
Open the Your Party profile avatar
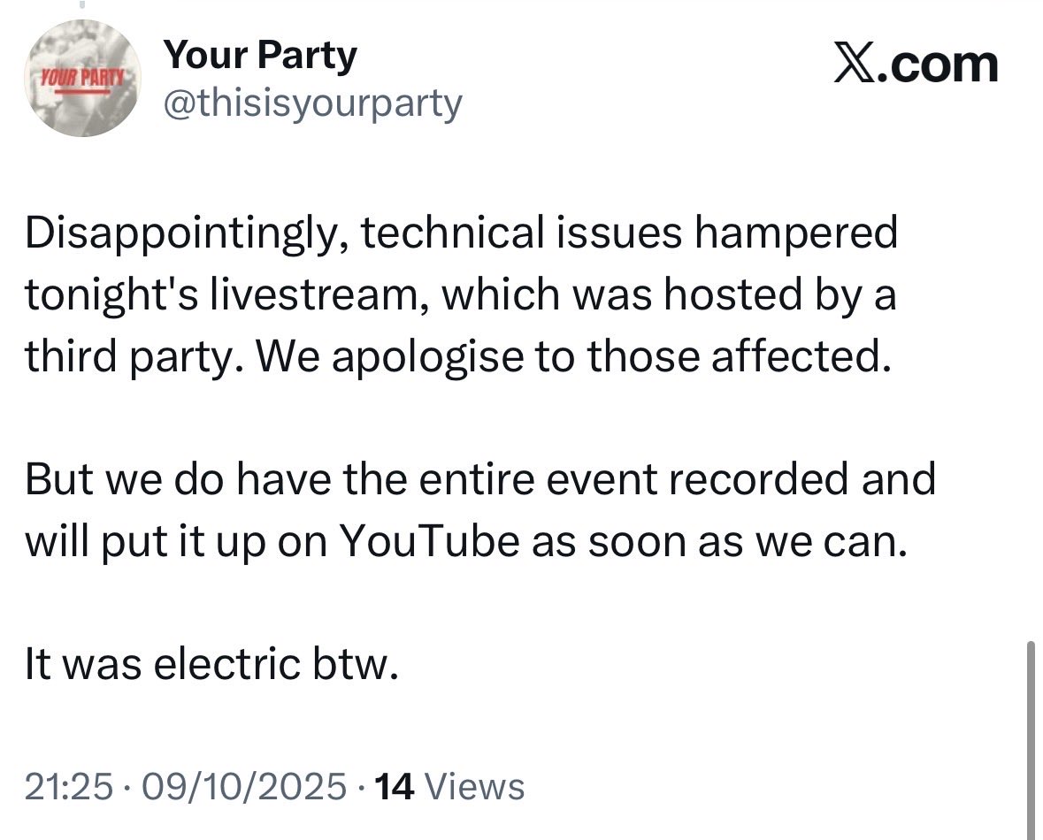tap(81, 80)
